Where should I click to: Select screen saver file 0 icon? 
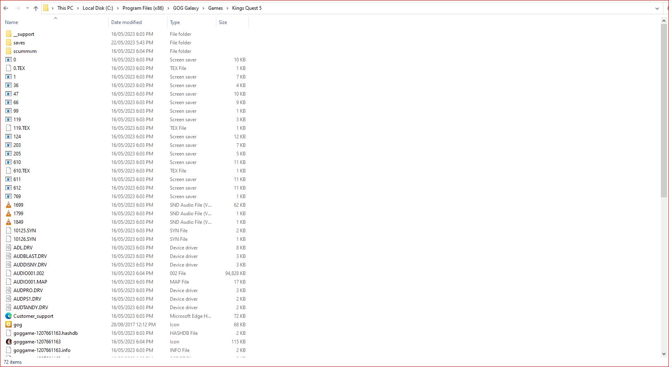[9, 60]
